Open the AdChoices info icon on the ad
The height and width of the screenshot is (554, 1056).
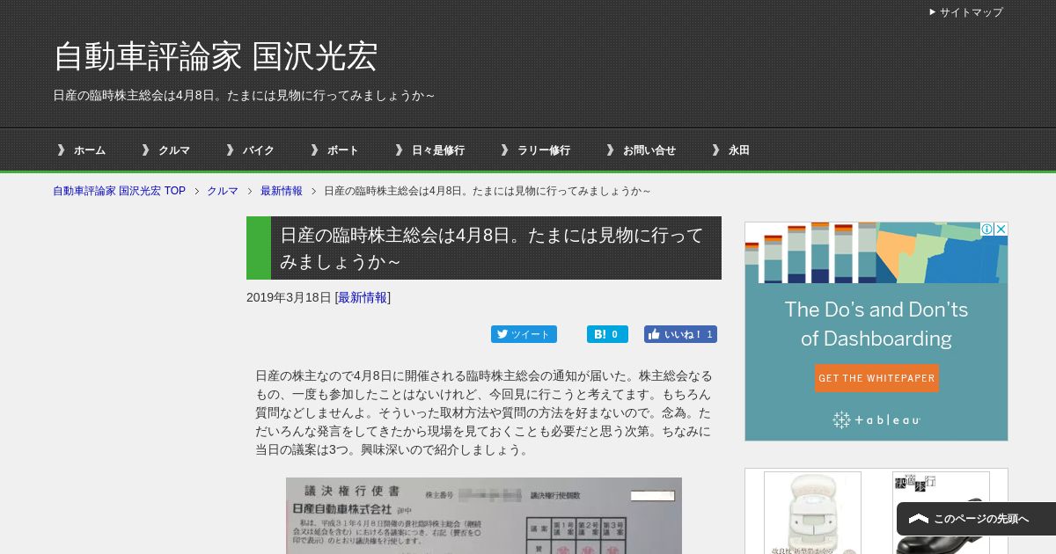[x=987, y=229]
